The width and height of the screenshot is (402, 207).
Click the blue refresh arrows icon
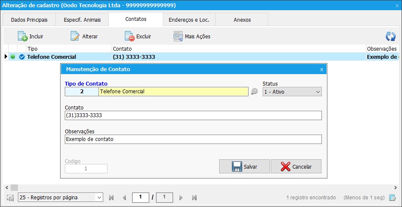pyautogui.click(x=391, y=36)
